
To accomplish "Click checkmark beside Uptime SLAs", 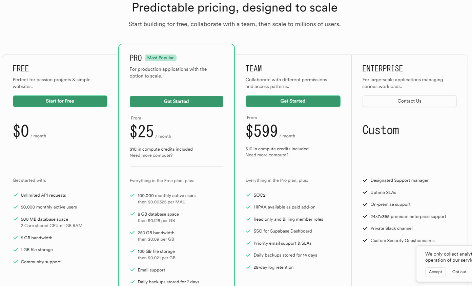I will tap(365, 192).
